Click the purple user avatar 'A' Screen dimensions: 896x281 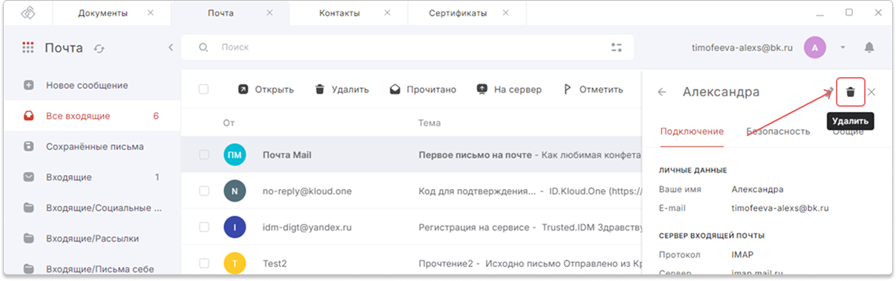[815, 47]
